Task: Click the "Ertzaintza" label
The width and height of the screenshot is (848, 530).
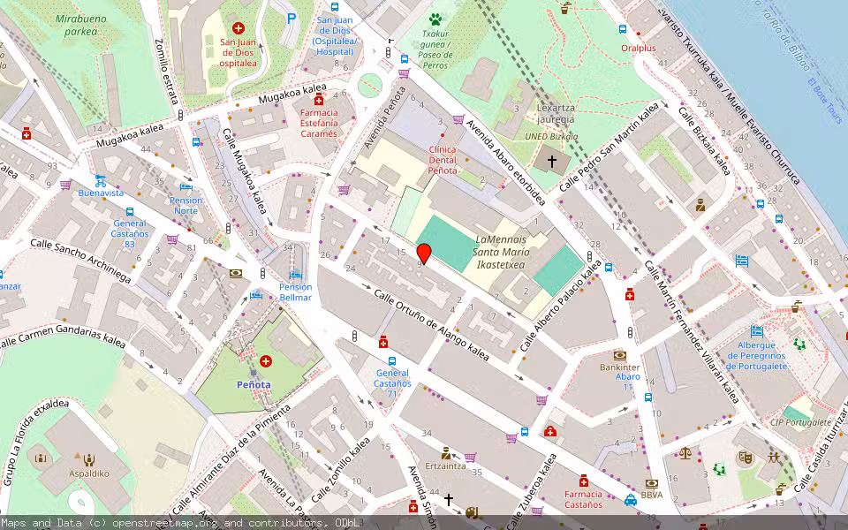Action: pos(445,466)
